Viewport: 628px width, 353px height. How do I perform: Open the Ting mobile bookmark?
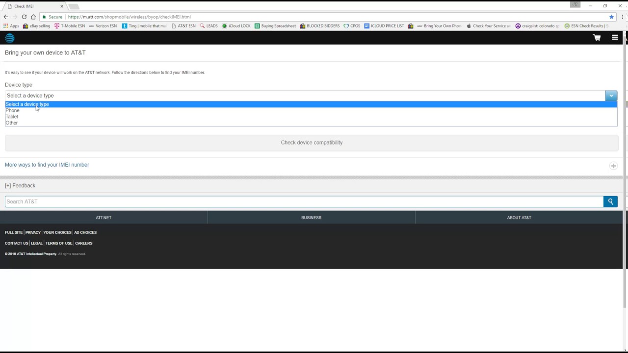145,26
